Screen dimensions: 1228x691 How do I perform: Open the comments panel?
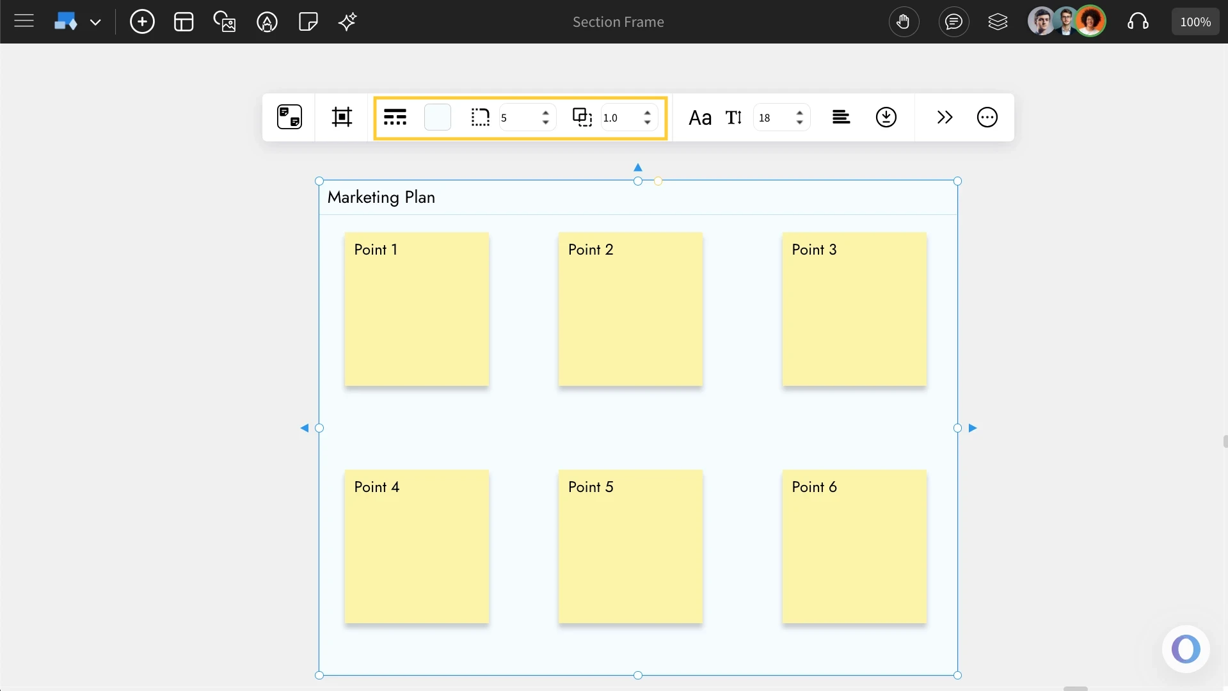point(953,21)
